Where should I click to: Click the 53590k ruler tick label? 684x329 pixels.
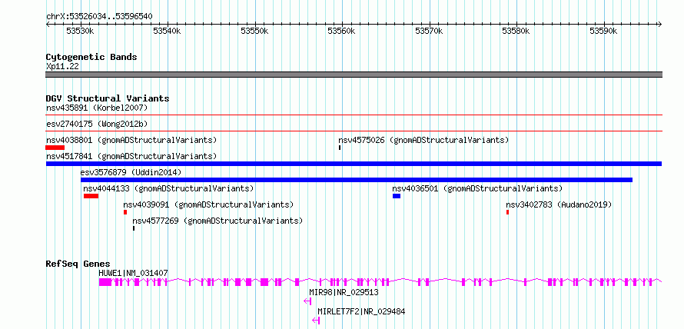[x=604, y=32]
